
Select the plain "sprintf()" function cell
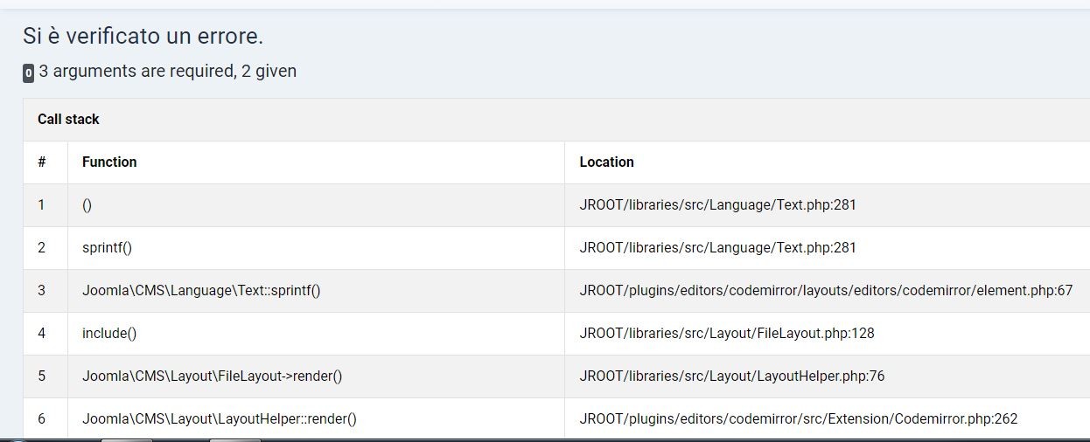point(107,248)
